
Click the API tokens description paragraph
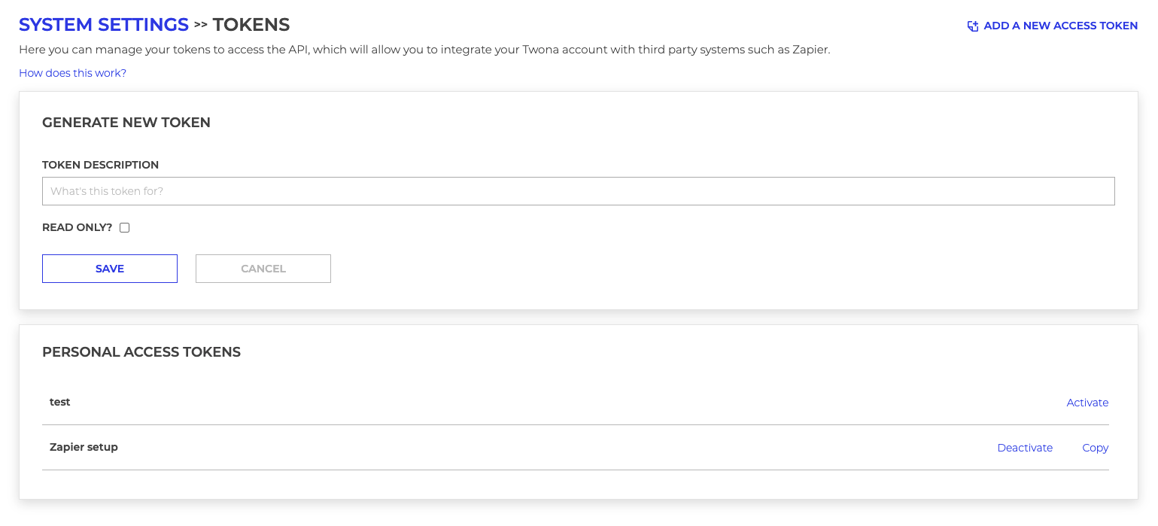(x=424, y=50)
